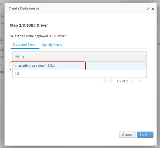Click the dimmed background left of the dialog
Viewport: 160px width, 148px height.
(x=2, y=77)
